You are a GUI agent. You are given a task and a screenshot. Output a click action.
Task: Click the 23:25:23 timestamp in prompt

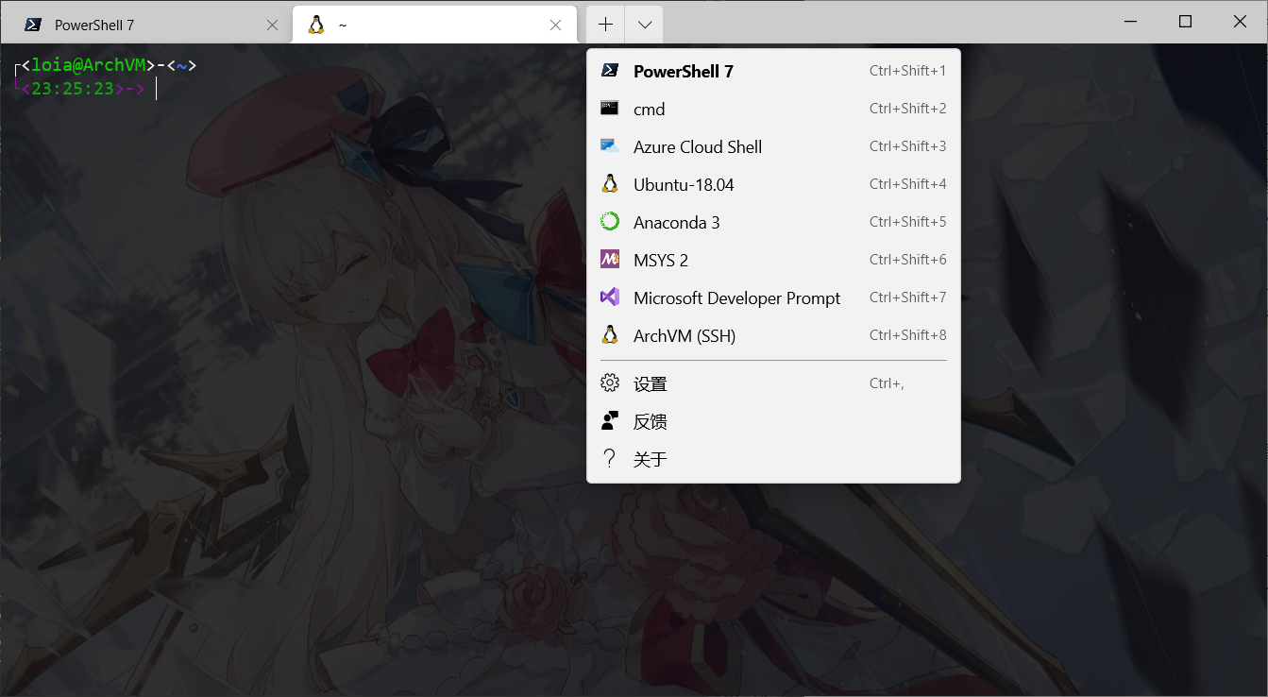point(73,89)
